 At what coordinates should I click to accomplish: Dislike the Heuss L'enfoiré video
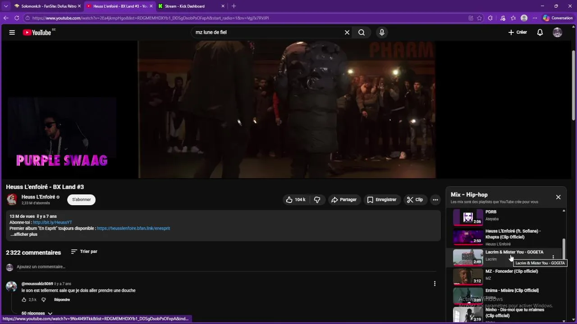[317, 200]
